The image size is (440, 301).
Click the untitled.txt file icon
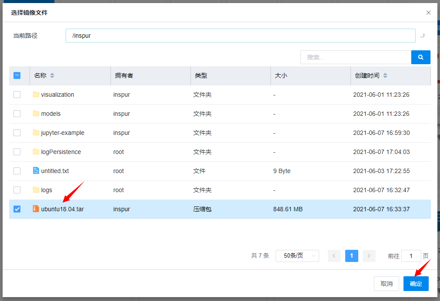tap(36, 171)
